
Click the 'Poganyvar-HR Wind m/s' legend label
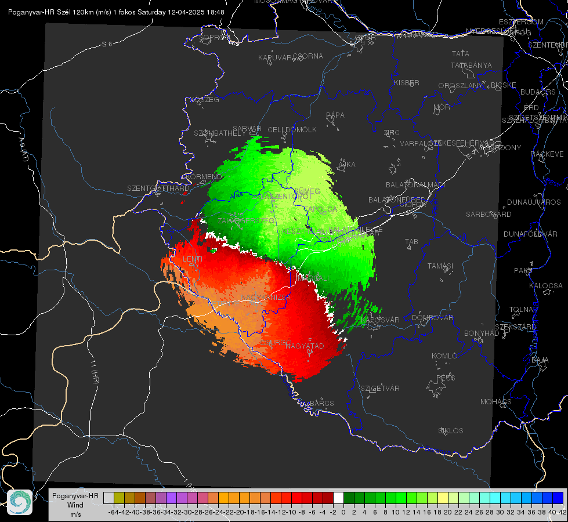point(75,505)
